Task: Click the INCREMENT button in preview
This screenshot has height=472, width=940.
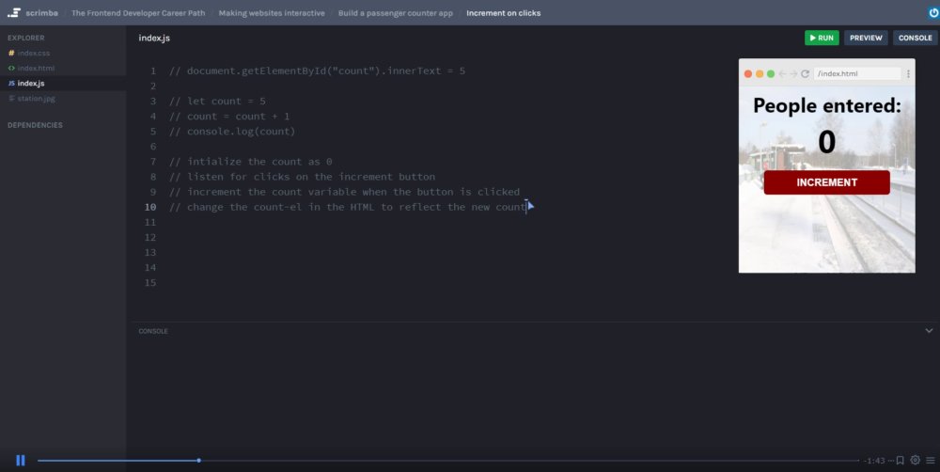Action: click(x=826, y=182)
